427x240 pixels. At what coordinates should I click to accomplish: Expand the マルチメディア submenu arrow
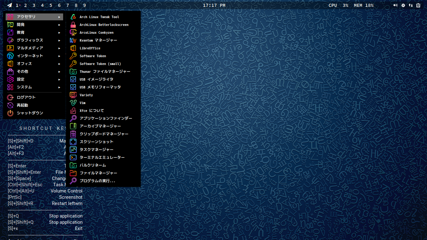(59, 48)
